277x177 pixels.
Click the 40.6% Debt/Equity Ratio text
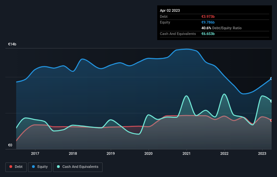(x=222, y=28)
